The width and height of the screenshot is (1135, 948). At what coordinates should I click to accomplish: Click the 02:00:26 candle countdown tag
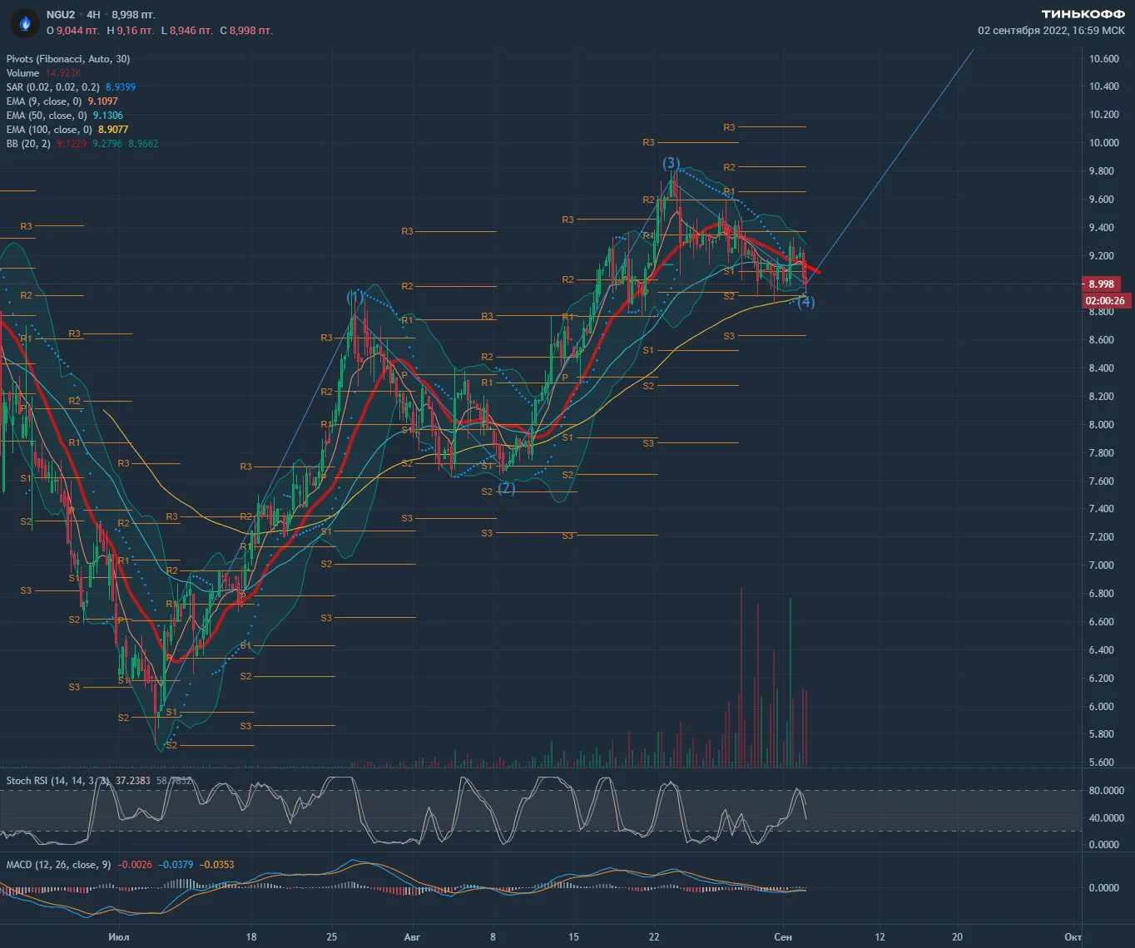[1107, 301]
